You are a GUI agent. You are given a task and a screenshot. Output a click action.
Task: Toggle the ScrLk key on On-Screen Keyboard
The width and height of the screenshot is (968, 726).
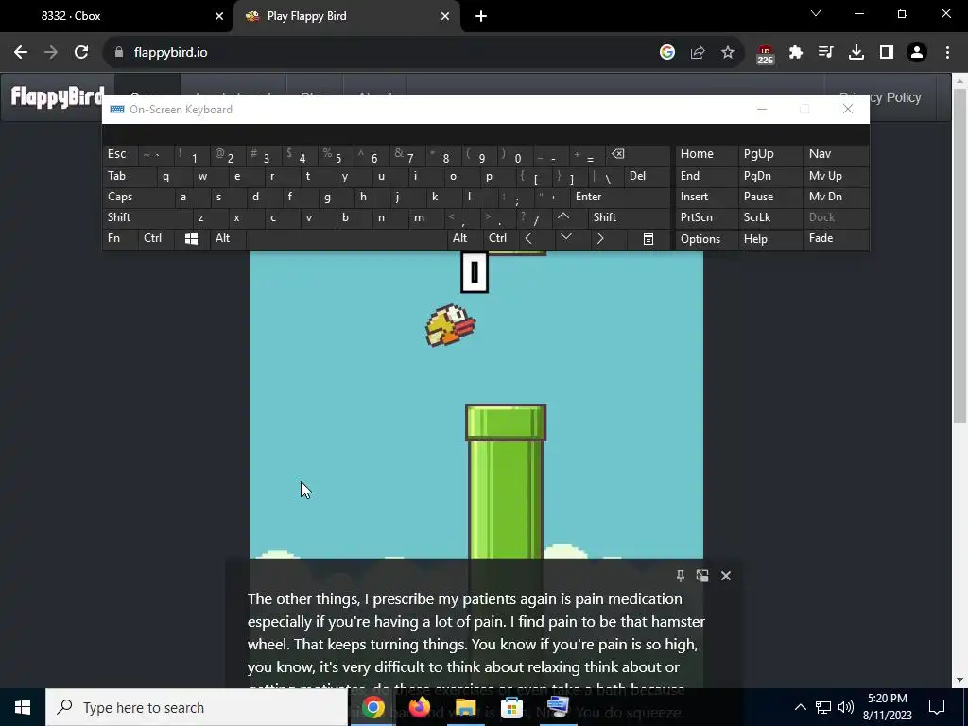[x=769, y=217]
